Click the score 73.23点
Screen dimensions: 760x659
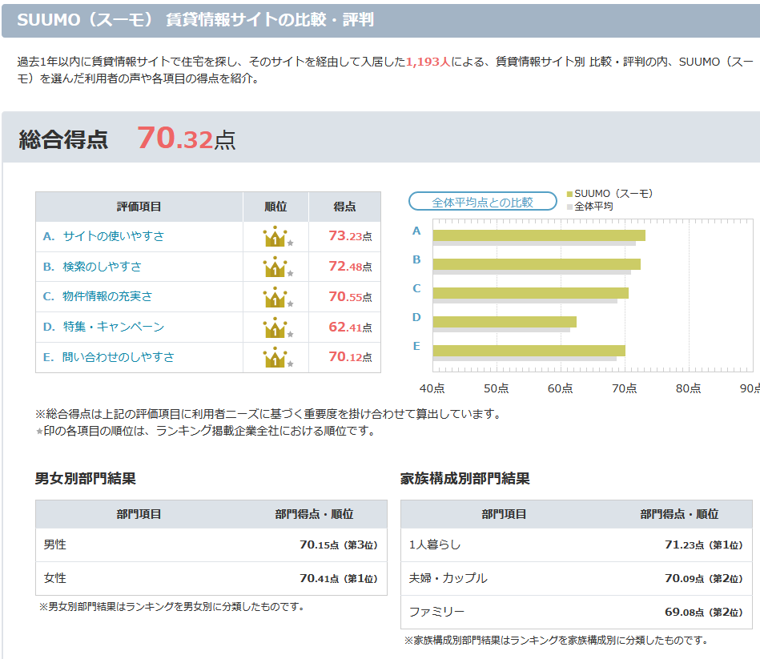[351, 236]
